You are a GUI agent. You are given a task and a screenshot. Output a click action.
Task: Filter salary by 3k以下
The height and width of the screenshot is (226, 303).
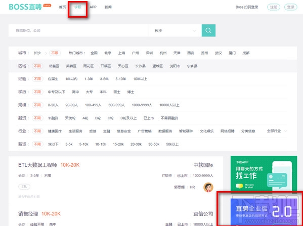pyautogui.click(x=53, y=144)
